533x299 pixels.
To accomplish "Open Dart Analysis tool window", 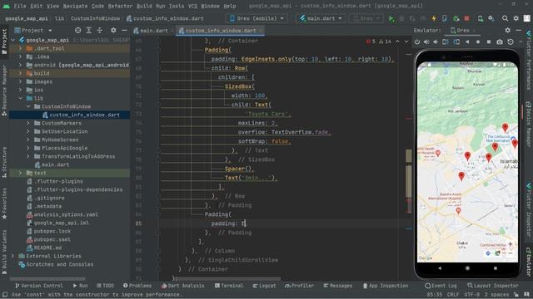I will pos(183,286).
